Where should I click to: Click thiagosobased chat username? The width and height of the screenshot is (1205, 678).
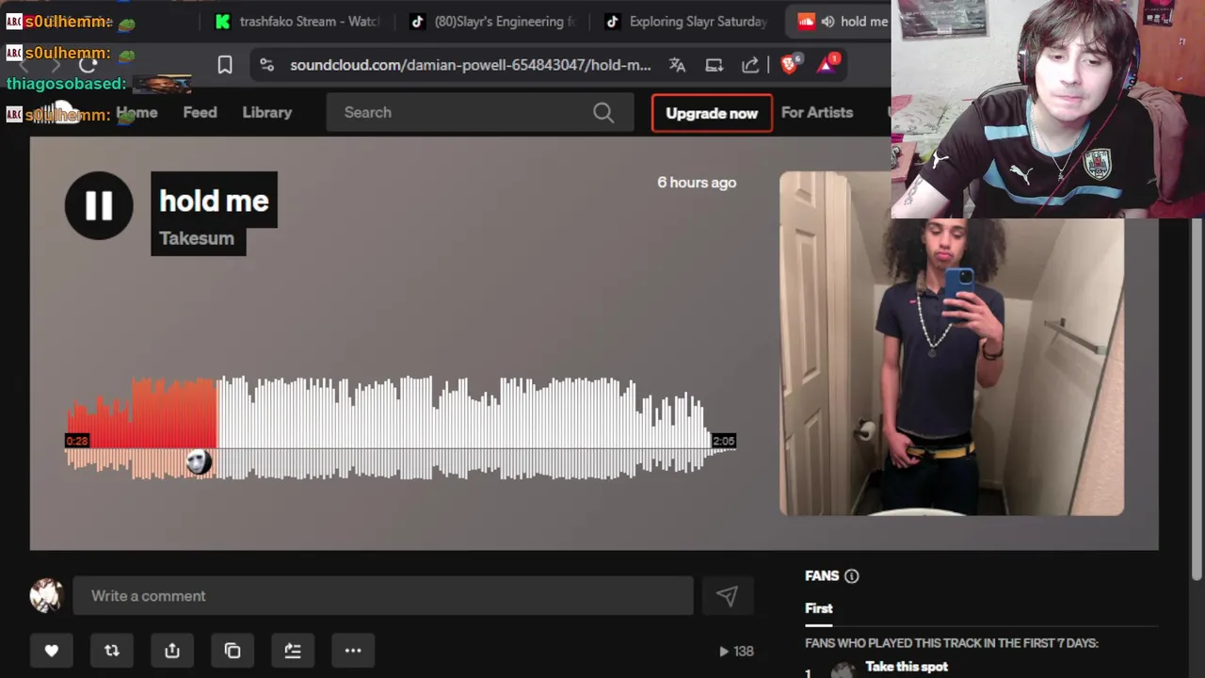(x=66, y=83)
